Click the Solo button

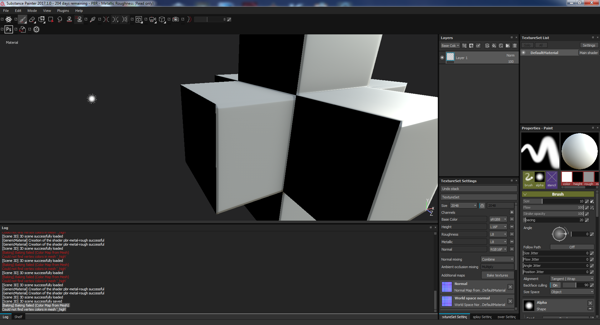(527, 45)
